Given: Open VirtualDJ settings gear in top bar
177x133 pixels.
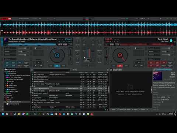Looking at the screenshot, I should (x=160, y=18).
